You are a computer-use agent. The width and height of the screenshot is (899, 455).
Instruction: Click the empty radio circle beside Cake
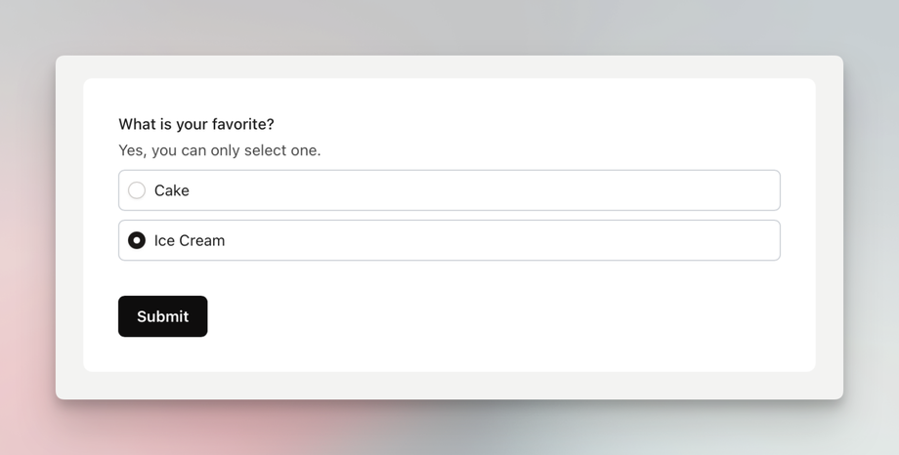(x=137, y=190)
